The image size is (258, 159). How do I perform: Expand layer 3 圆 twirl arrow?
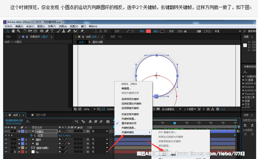click(x=19, y=144)
